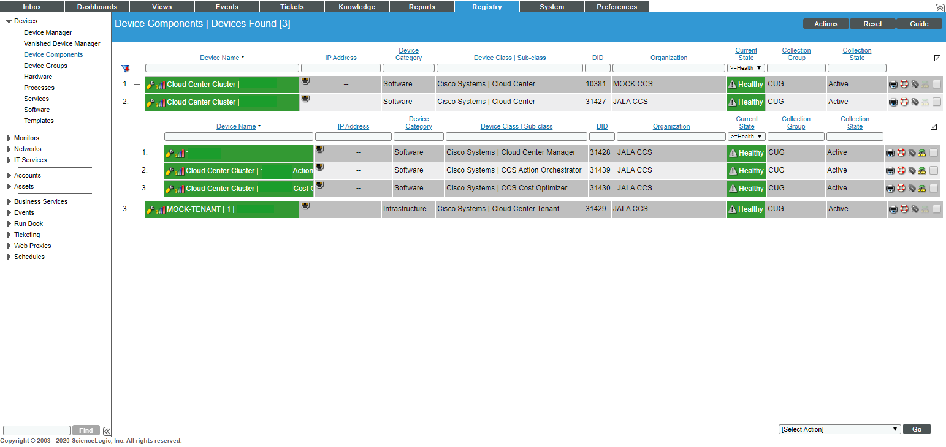Click Healthy state for MOCK-TENANT row

pyautogui.click(x=746, y=209)
